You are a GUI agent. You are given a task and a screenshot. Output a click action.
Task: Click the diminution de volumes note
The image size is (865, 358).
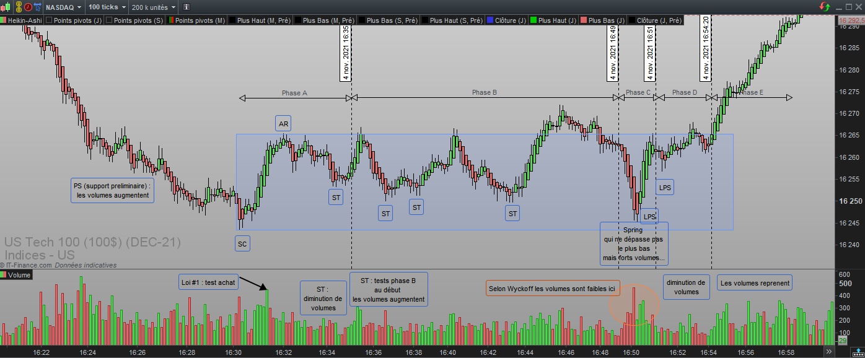(687, 287)
